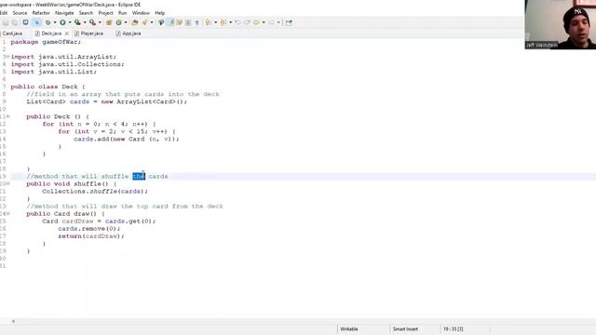Viewport: 596px width, 335px height.
Task: Click the Smart Insert status entry
Action: 405,328
